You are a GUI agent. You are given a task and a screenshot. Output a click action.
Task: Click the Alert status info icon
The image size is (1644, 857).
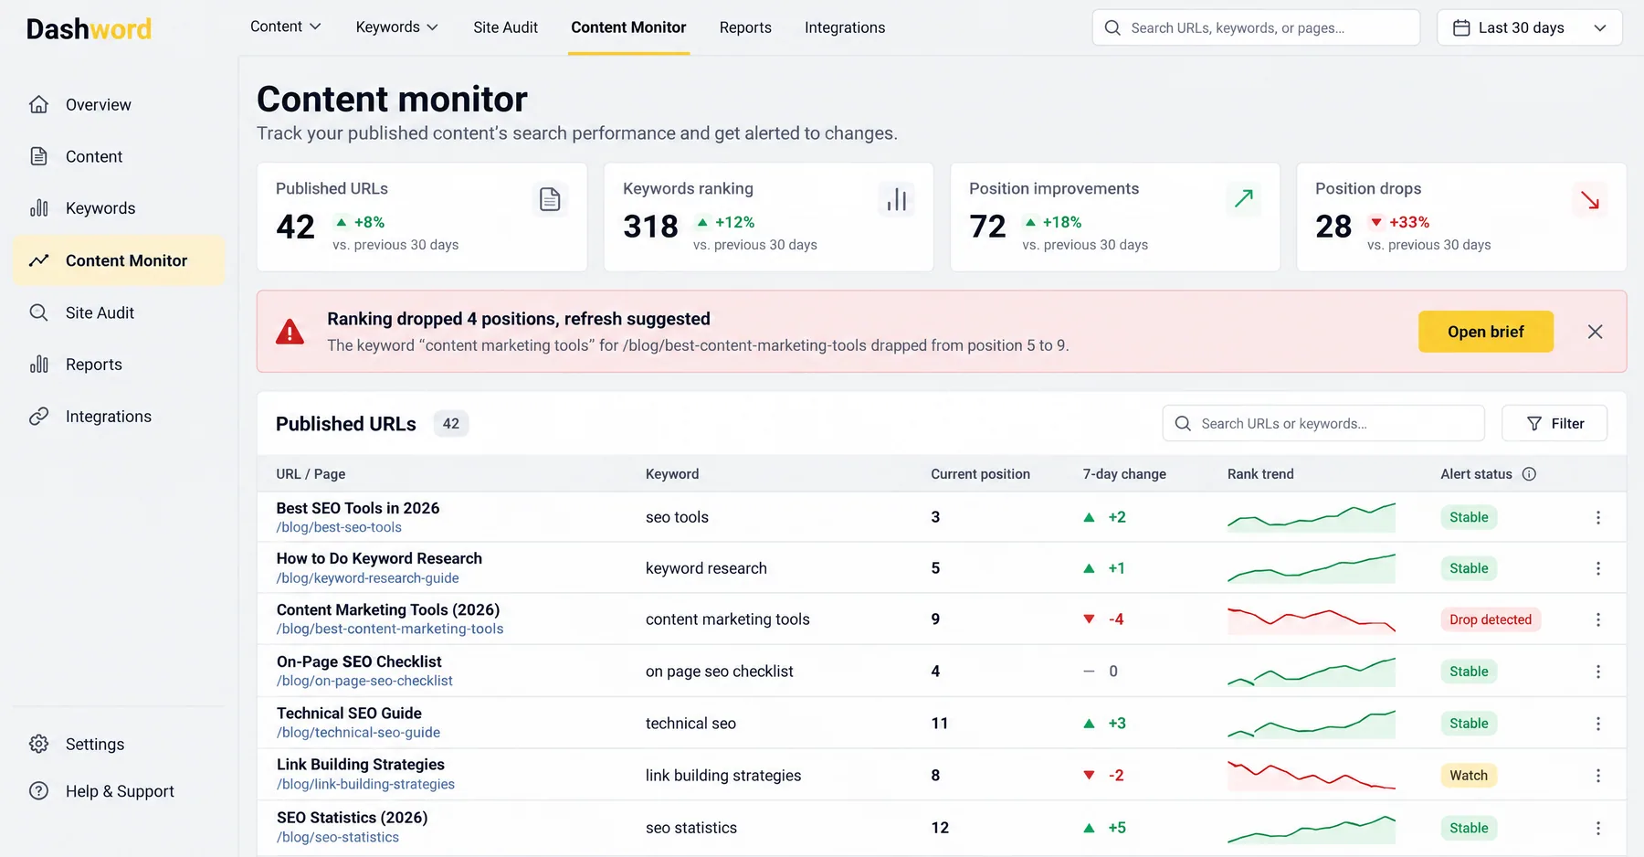1529,474
